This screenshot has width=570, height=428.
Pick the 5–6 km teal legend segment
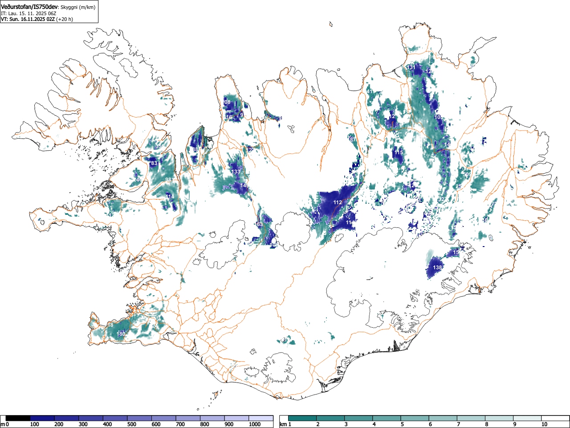tap(415, 418)
